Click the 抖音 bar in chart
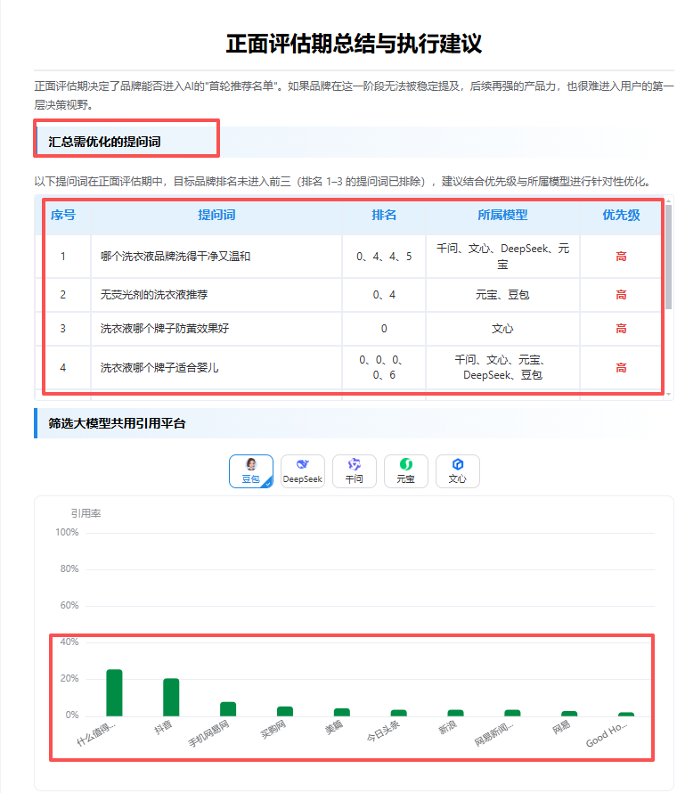Image resolution: width=677 pixels, height=793 pixels. click(x=171, y=697)
